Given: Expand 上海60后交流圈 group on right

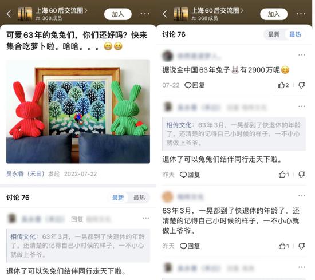Looking at the screenshot, I should [x=218, y=10].
